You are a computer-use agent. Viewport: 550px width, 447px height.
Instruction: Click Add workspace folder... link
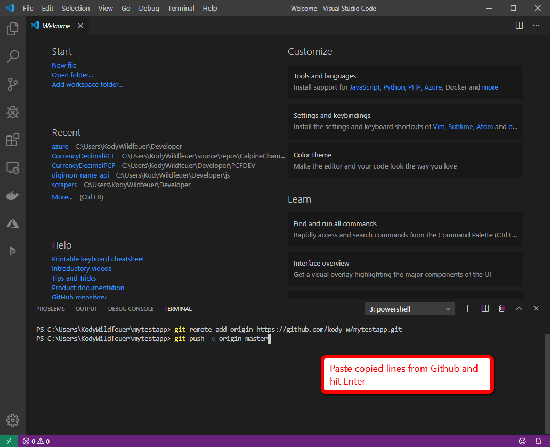click(x=87, y=85)
